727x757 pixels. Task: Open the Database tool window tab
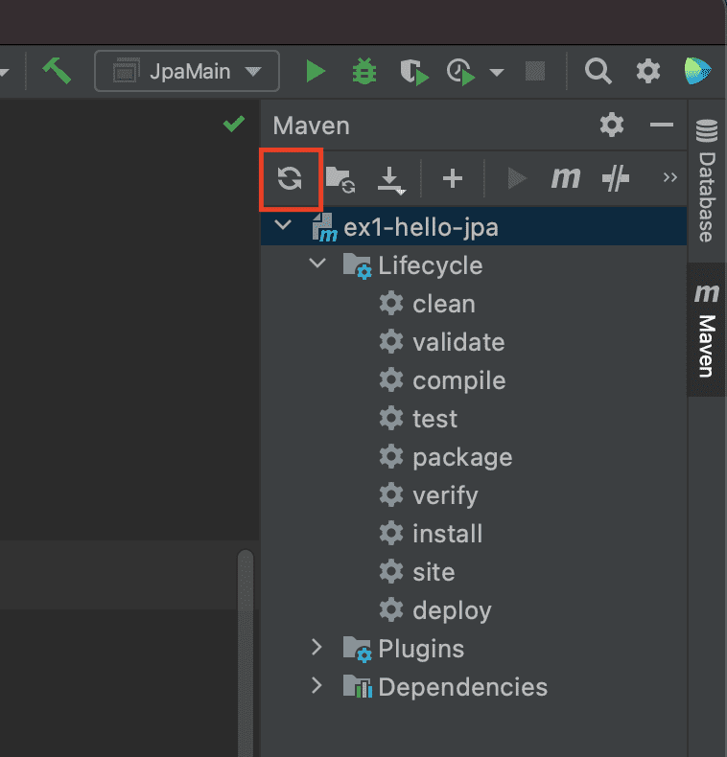707,181
